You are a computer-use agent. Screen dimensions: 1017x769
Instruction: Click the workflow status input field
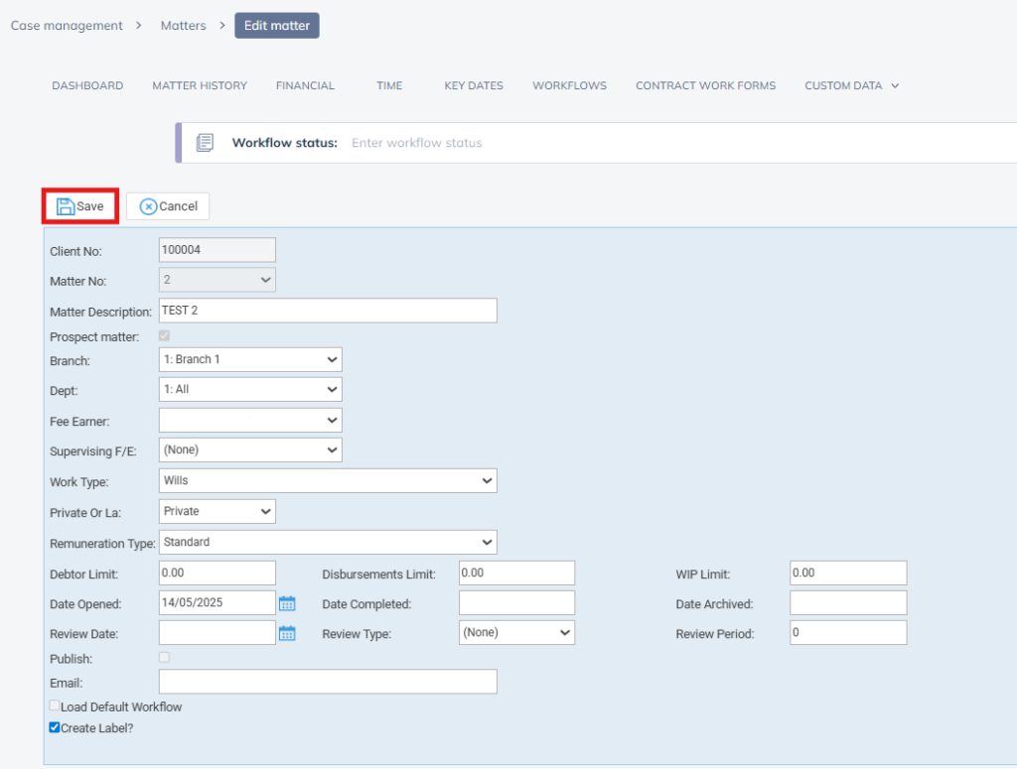(596, 143)
